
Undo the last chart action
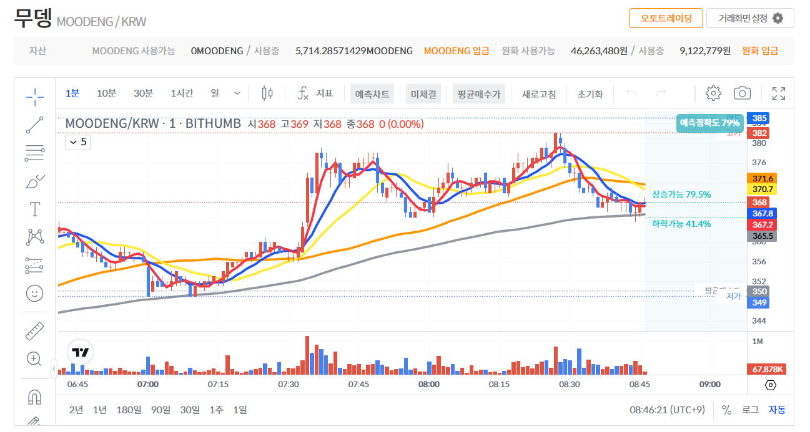pos(631,94)
